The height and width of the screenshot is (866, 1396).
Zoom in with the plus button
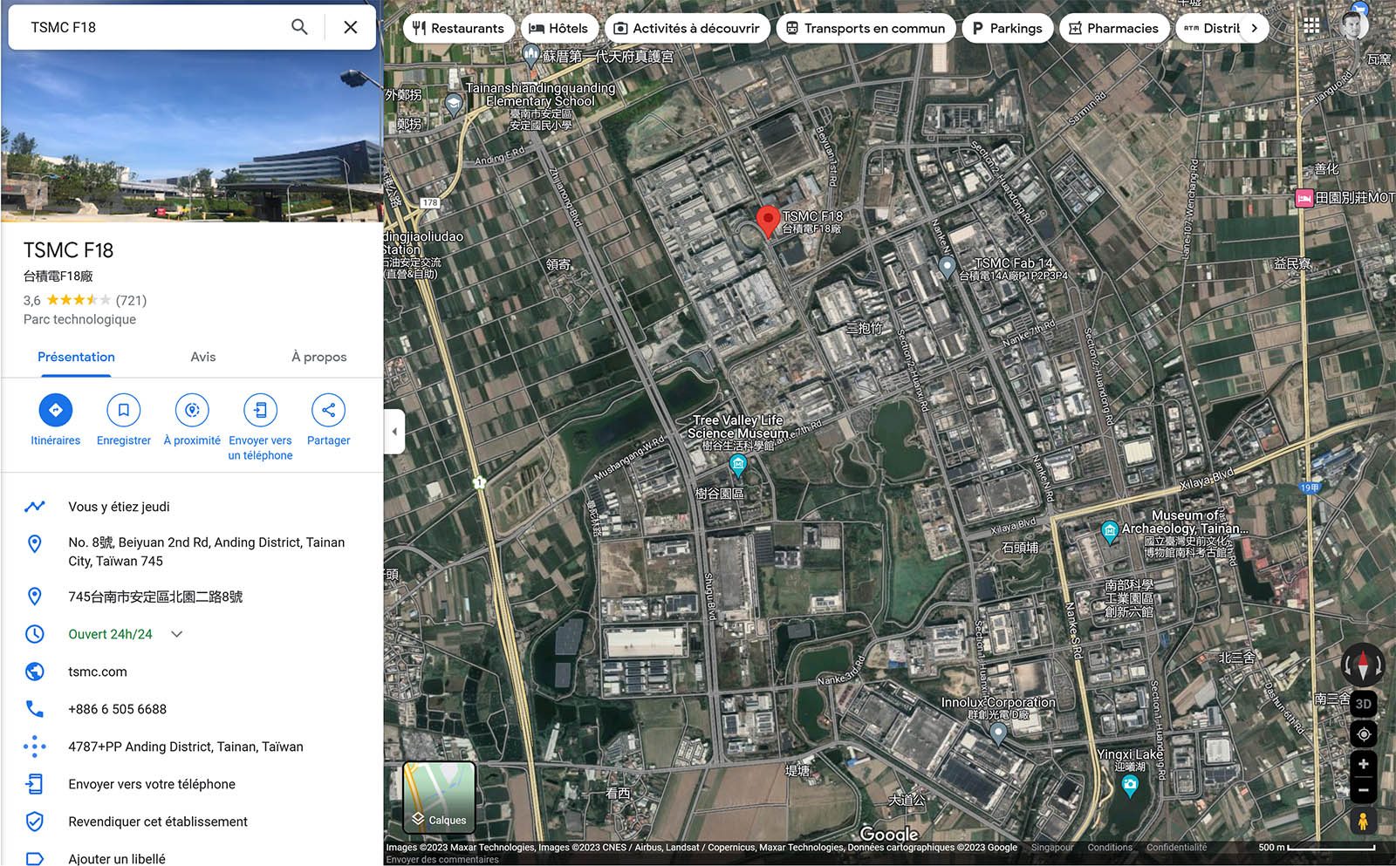point(1363,764)
